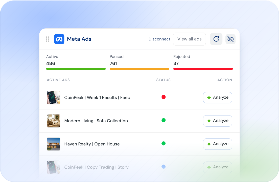The height and width of the screenshot is (182, 279).
Task: Refresh the Meta Ads widget
Action: tap(216, 39)
